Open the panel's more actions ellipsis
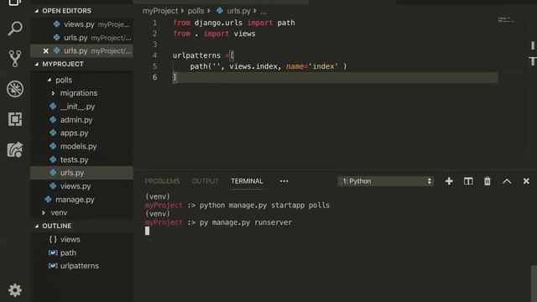 (x=284, y=181)
